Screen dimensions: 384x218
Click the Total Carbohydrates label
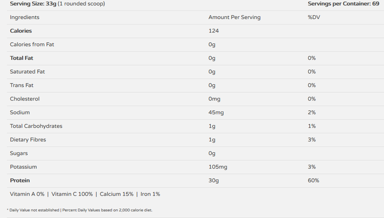[x=36, y=126]
